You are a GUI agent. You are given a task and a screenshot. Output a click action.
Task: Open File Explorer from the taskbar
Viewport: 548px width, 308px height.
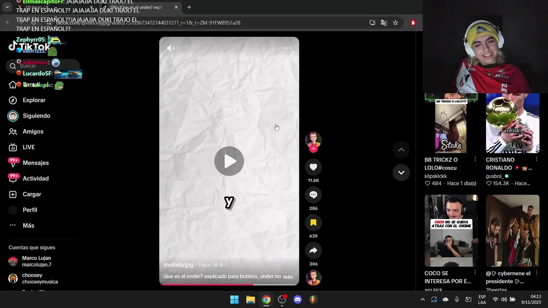pos(250,299)
